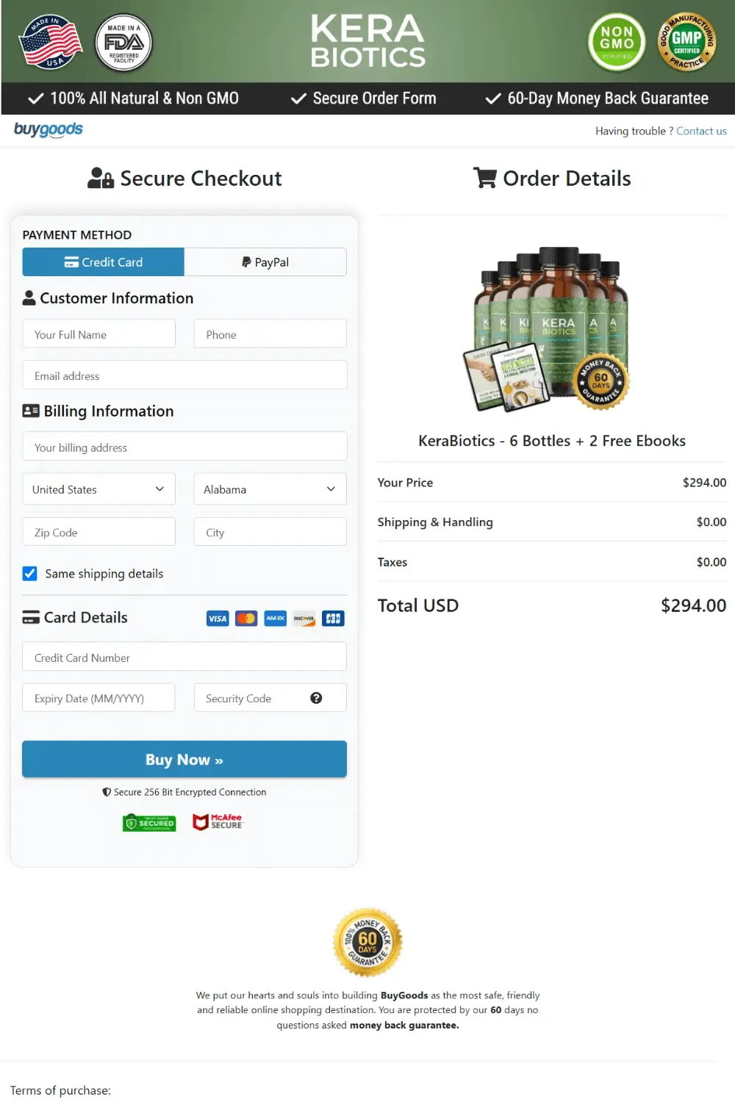Viewport: 735px width, 1102px height.
Task: Select the American Express icon
Action: 274,618
